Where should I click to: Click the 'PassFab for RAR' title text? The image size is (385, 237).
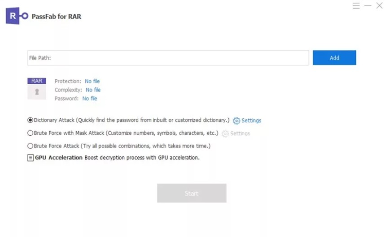pos(57,17)
